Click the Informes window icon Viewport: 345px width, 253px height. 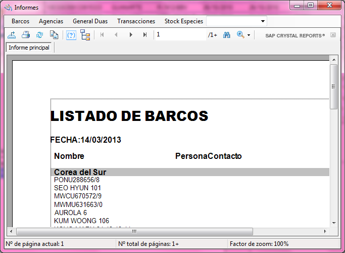pyautogui.click(x=8, y=8)
